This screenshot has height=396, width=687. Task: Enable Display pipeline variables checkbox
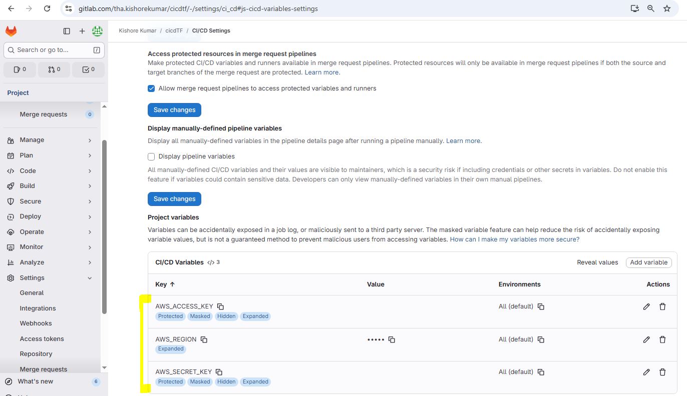(151, 156)
